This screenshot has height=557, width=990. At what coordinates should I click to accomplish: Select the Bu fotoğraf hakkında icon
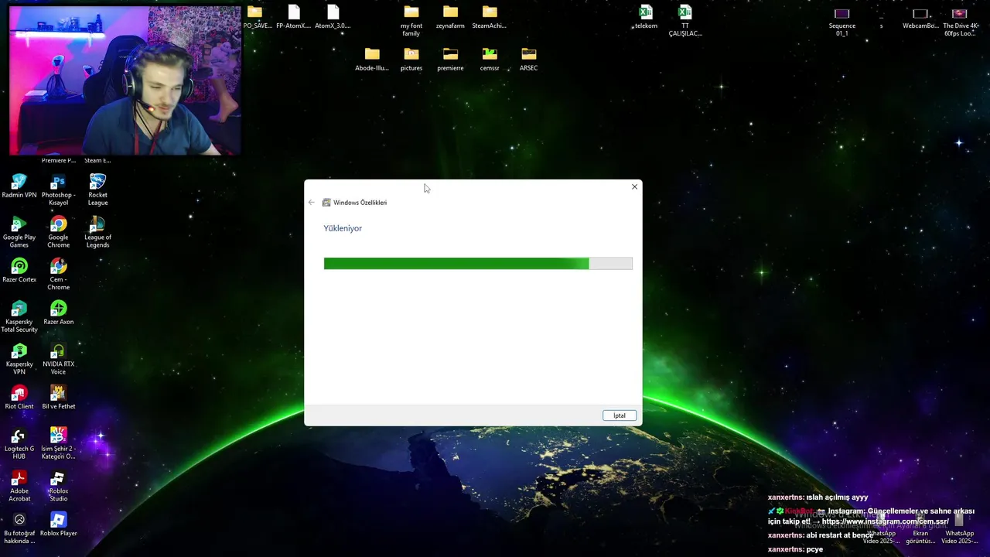(19, 528)
